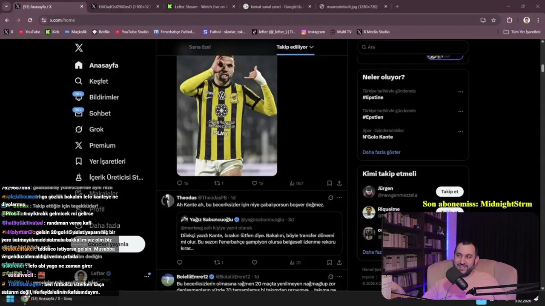Like the photo post with 15 likes

point(257,183)
